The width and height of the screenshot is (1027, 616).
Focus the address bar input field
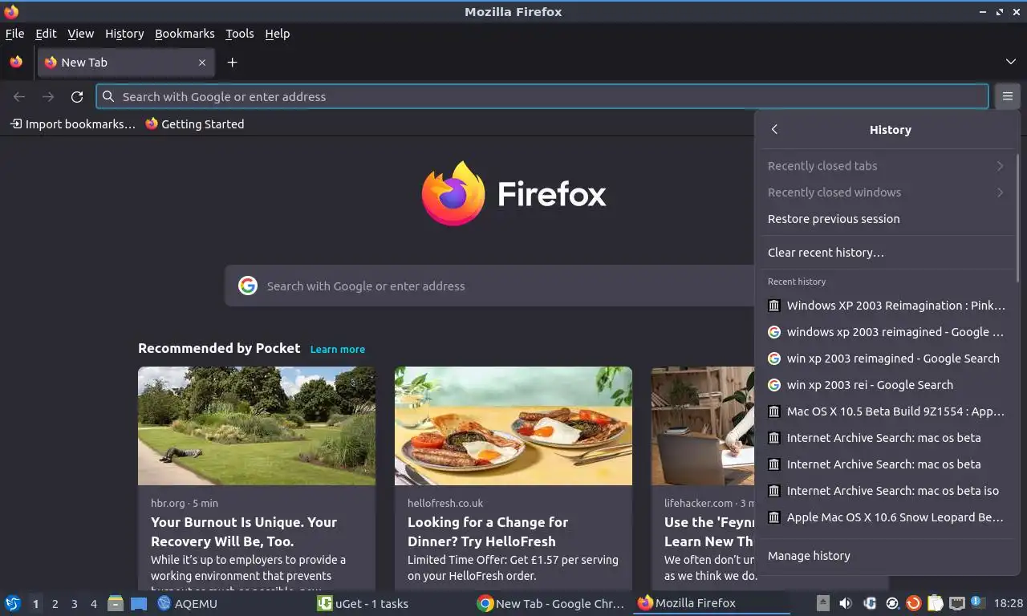point(542,96)
